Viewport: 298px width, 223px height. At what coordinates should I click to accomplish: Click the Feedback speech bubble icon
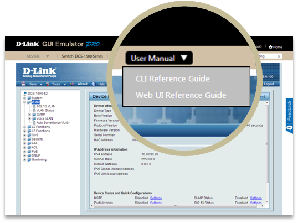pyautogui.click(x=289, y=128)
